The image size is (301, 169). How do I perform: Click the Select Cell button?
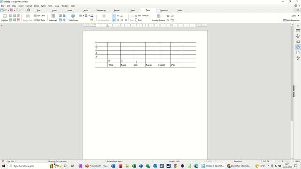pos(53,18)
